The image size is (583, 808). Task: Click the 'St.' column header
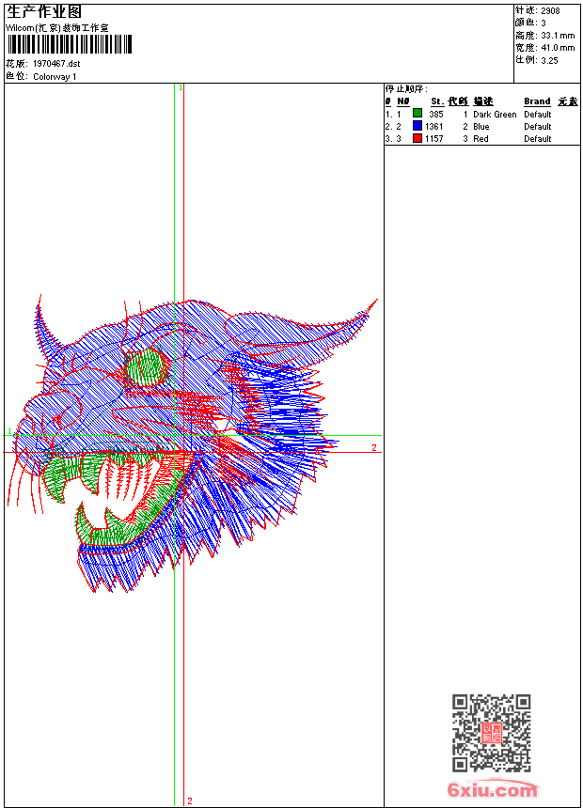pos(437,101)
